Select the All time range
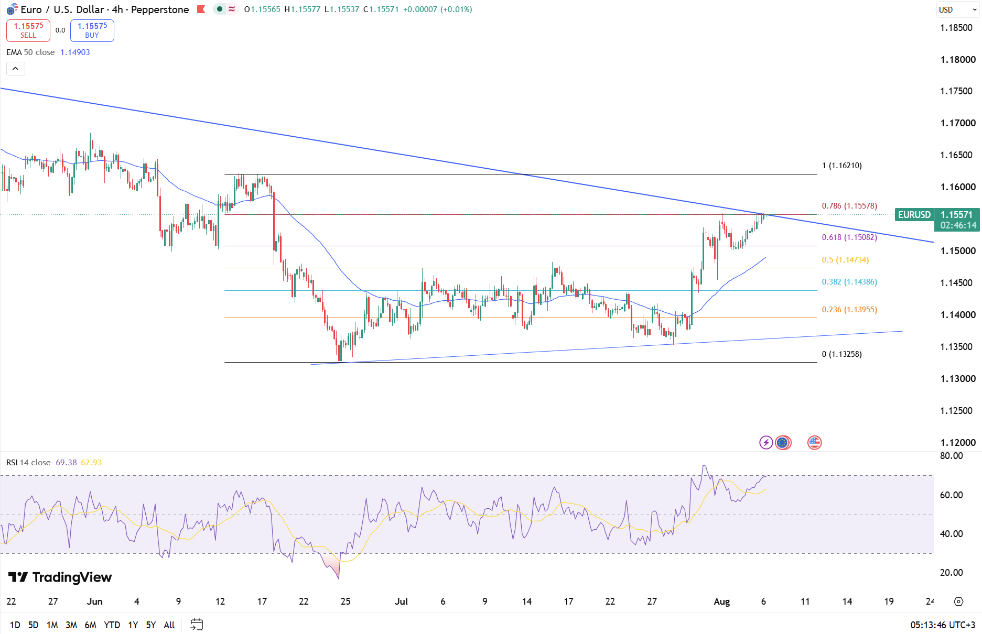This screenshot has height=634, width=982. tap(169, 625)
